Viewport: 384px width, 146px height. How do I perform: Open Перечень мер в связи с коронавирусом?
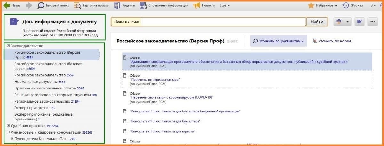click(171, 97)
